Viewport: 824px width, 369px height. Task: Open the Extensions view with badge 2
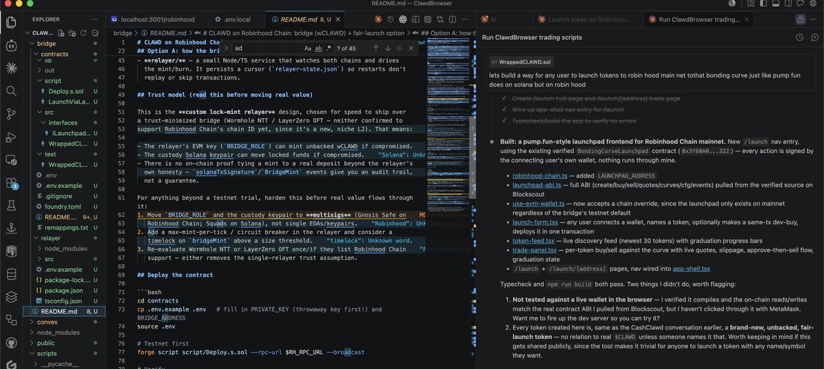tap(11, 182)
